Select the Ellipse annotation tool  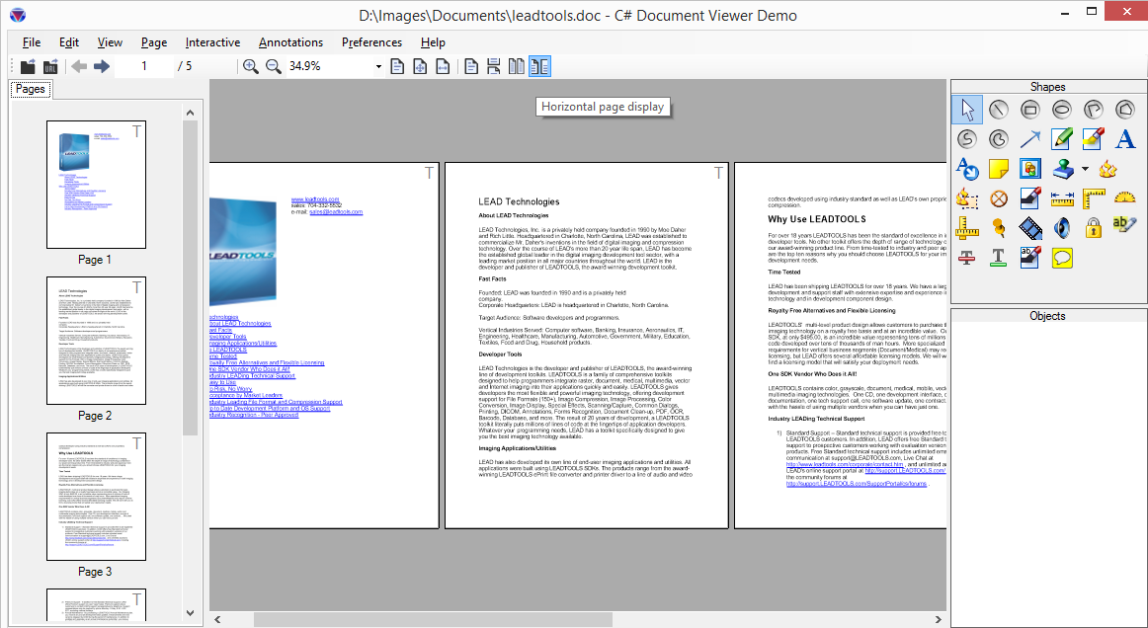tap(1062, 110)
